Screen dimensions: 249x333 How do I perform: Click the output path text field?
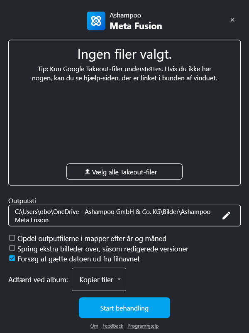coord(112,216)
